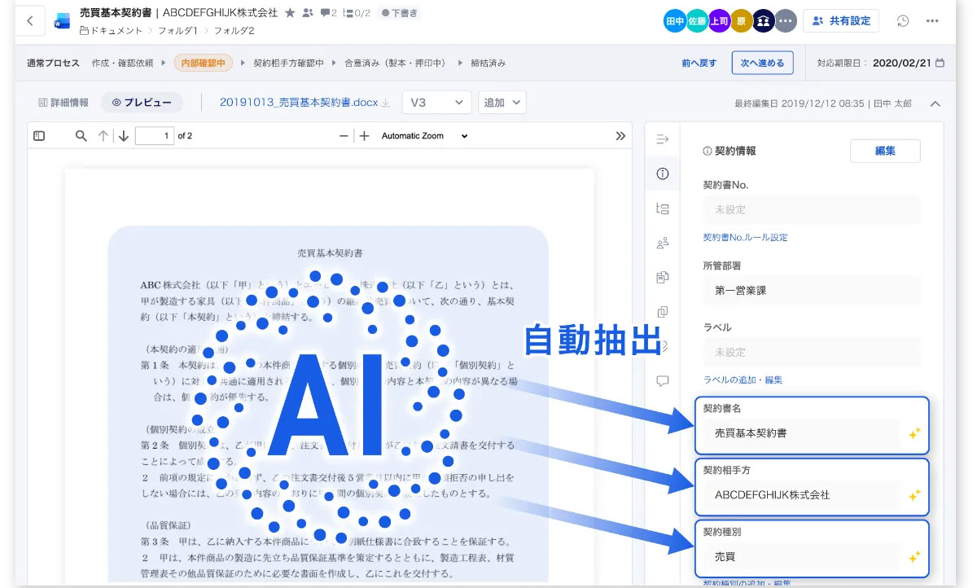
Task: Click AI sparkle icon beside 契約書名
Action: point(914,433)
